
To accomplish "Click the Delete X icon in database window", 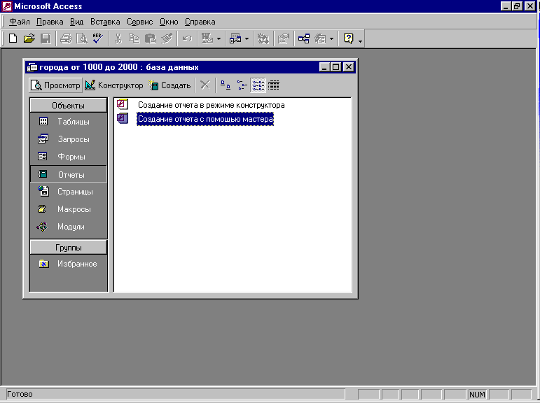I will pyautogui.click(x=205, y=85).
